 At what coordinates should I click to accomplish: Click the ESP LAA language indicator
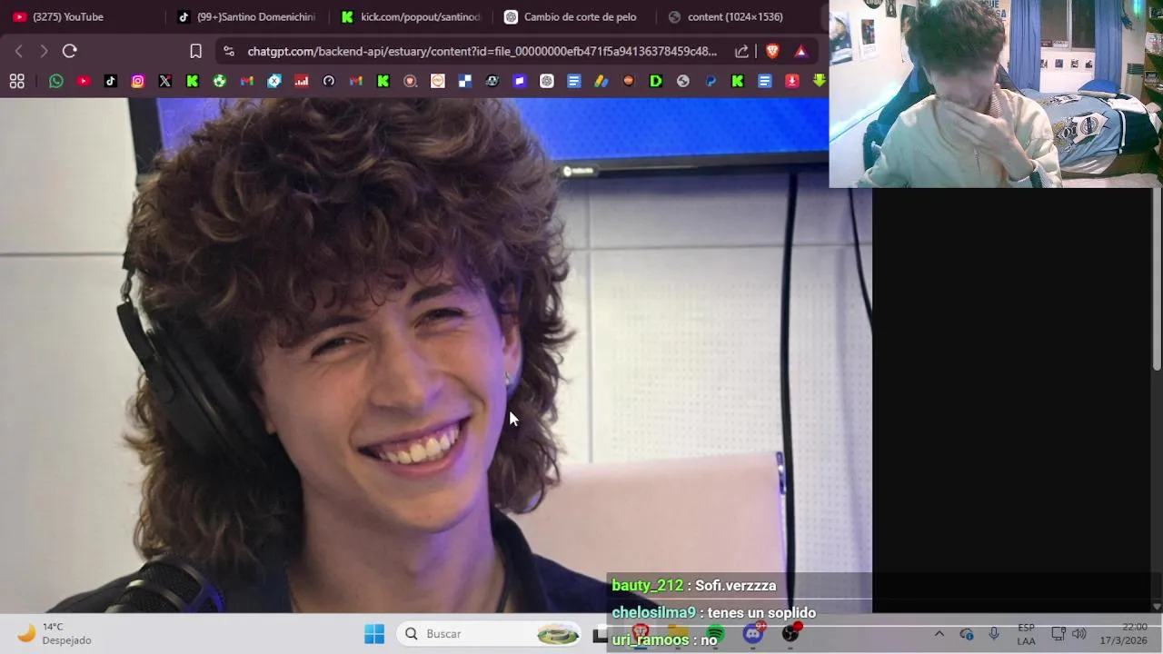[x=1026, y=633]
